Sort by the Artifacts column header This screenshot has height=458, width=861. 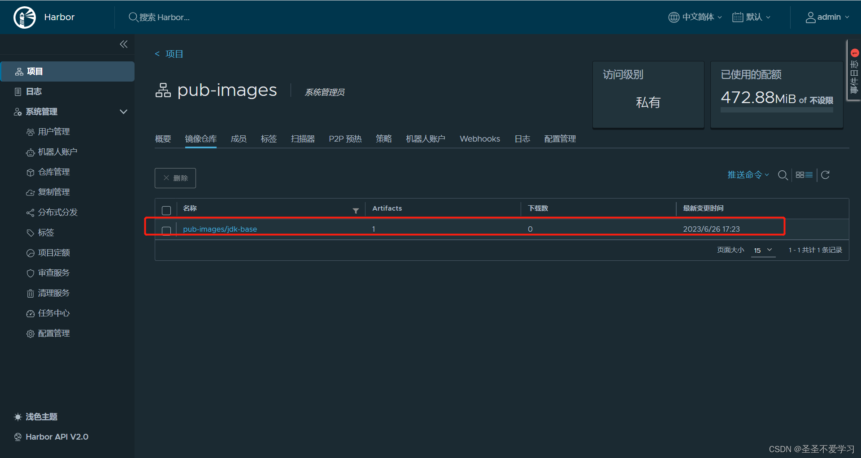coord(387,208)
